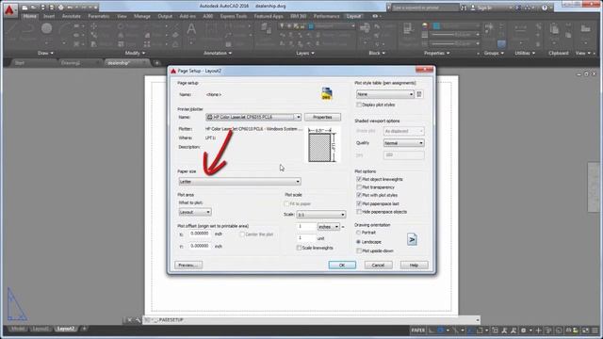Click the OK button in Page Setup
603x339 pixels.
pyautogui.click(x=342, y=266)
